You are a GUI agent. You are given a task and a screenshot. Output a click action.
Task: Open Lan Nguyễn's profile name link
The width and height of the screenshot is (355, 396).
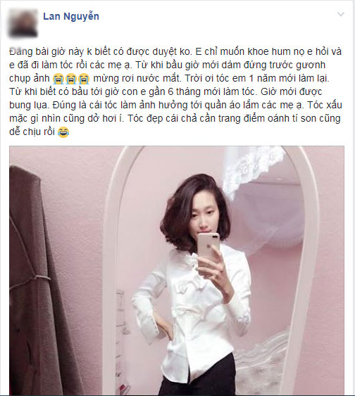[x=71, y=17]
